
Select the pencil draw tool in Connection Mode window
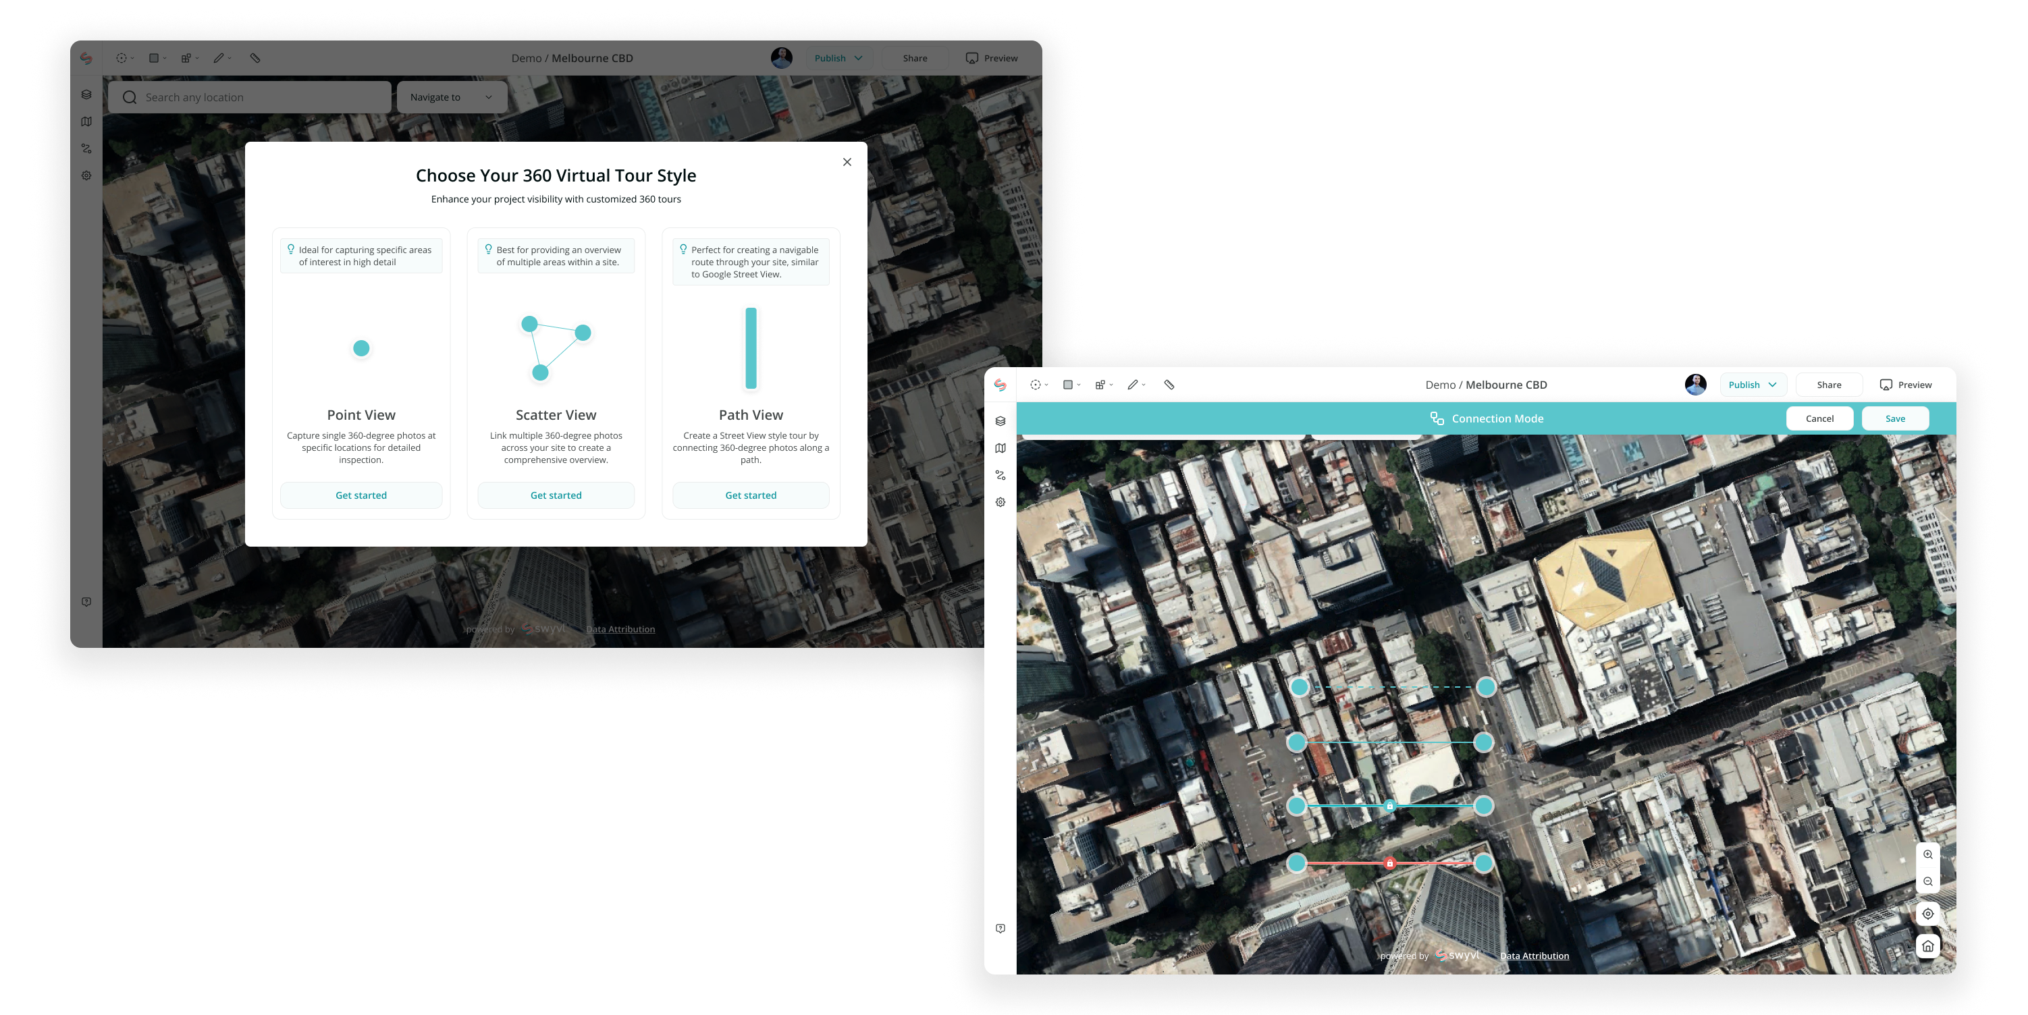(1133, 385)
